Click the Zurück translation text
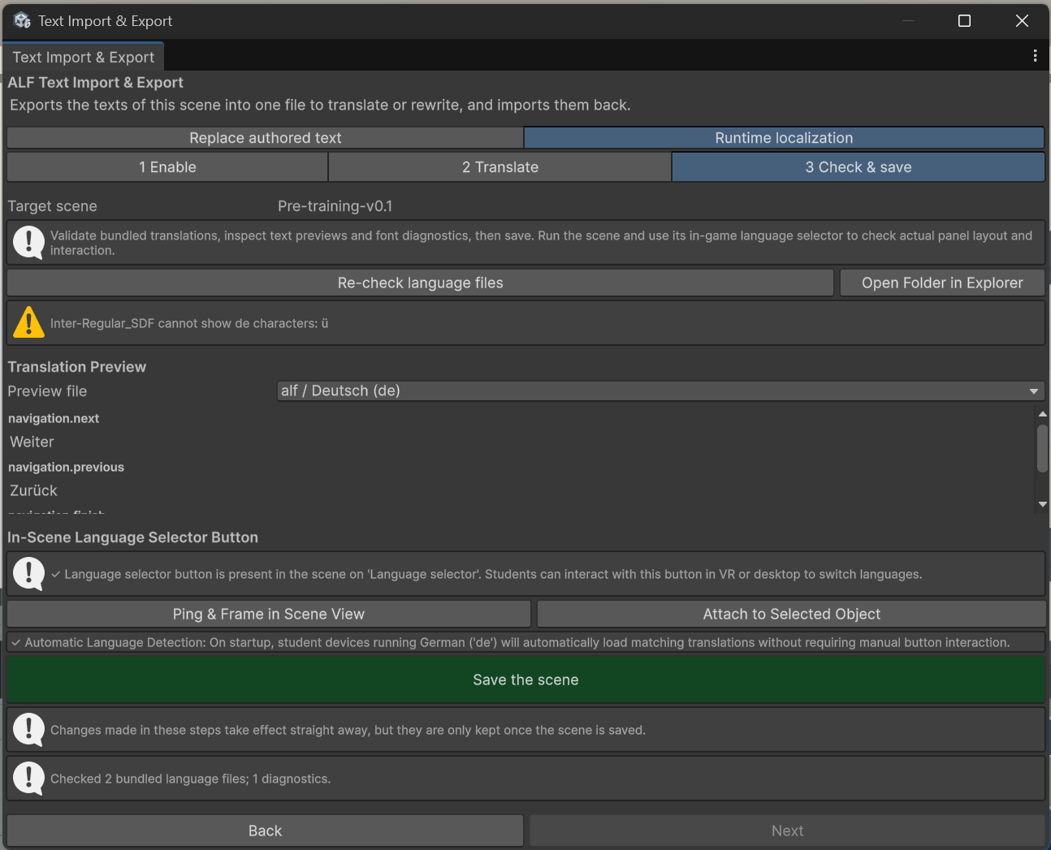Viewport: 1051px width, 850px height. click(x=33, y=490)
